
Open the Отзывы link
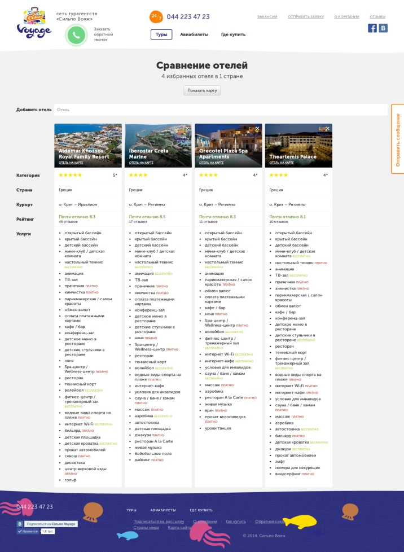pos(377,16)
